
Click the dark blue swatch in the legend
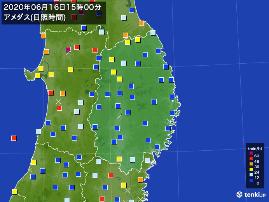pyautogui.click(x=251, y=180)
